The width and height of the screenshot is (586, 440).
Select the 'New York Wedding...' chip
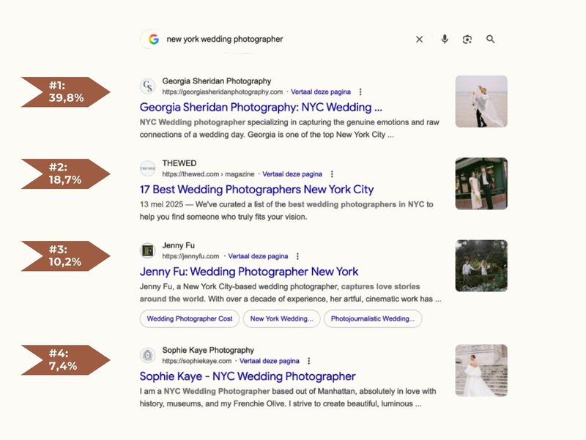pyautogui.click(x=281, y=318)
